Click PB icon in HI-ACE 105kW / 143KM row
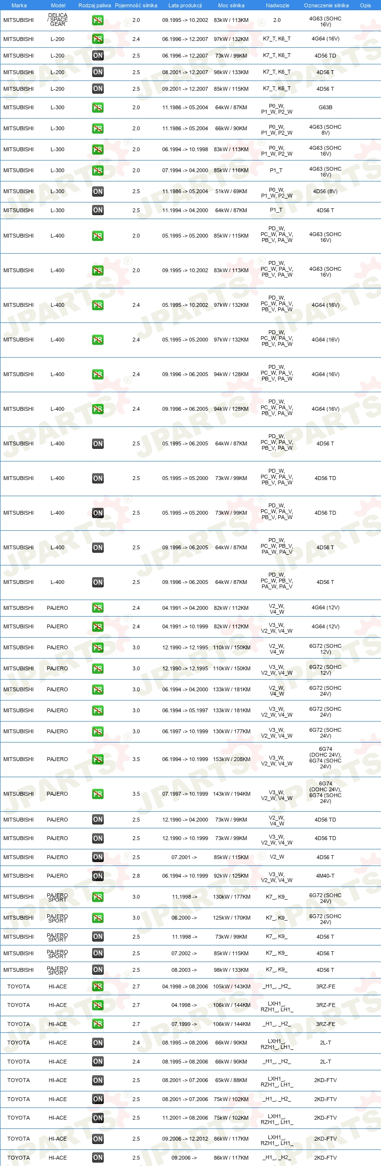This screenshot has height=1166, width=381. click(98, 987)
